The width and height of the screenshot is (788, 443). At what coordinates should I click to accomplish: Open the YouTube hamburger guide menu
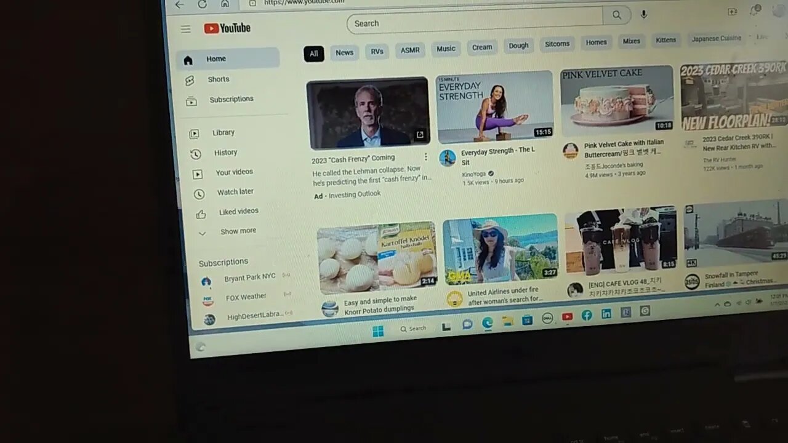185,29
